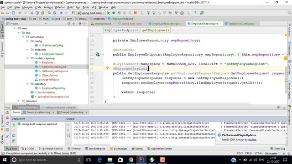This screenshot has height=164, width=292.
Task: Switch to the WebServiceConfig.java editor tab
Action: coord(241,24)
